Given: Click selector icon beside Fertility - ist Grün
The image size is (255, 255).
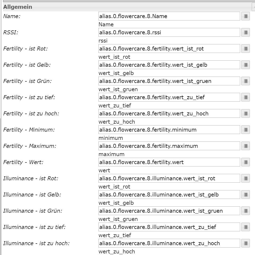Looking at the screenshot, I should point(245,81).
